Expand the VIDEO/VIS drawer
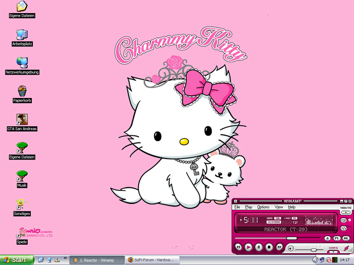This screenshot has width=354, height=265. 346,212
